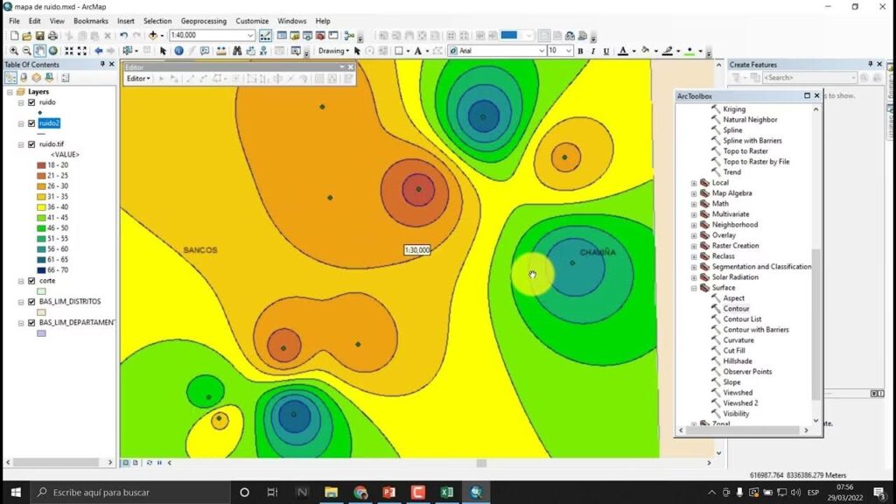Uncheck the ruido layer checkbox
896x504 pixels.
[31, 102]
